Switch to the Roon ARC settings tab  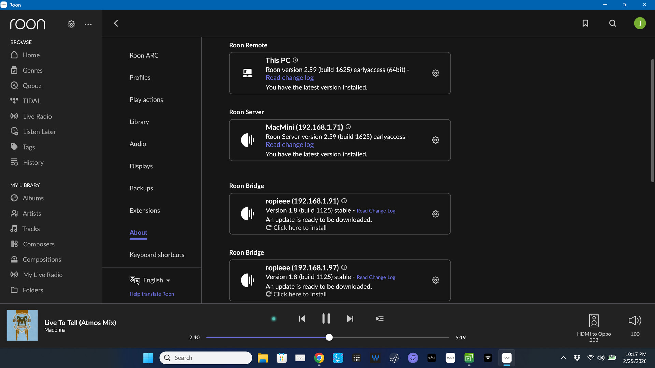tap(144, 55)
